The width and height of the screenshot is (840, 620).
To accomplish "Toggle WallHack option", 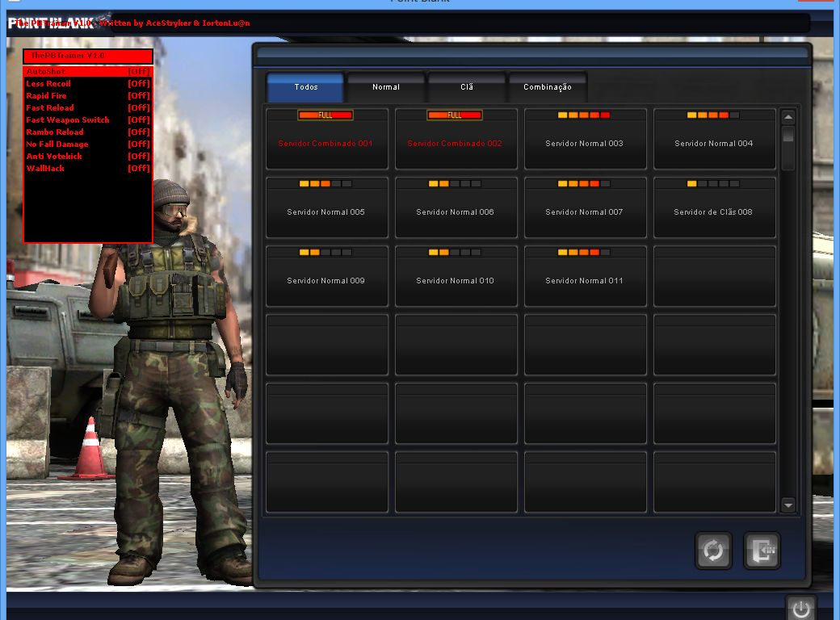I will point(88,168).
